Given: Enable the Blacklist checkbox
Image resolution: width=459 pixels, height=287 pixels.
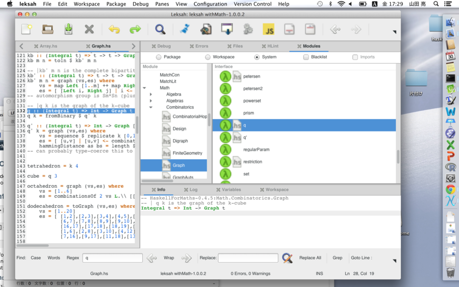Looking at the screenshot, I should click(x=306, y=57).
